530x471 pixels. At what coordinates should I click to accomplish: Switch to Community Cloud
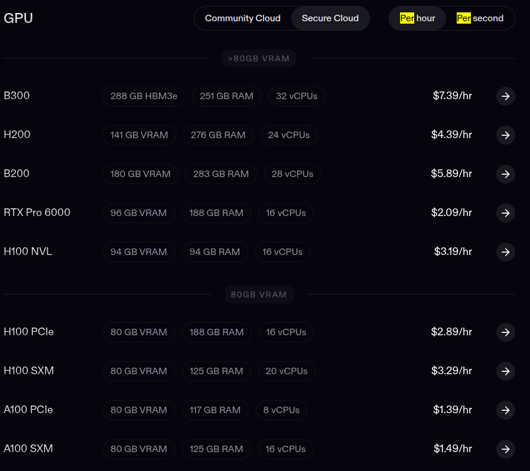click(x=243, y=18)
